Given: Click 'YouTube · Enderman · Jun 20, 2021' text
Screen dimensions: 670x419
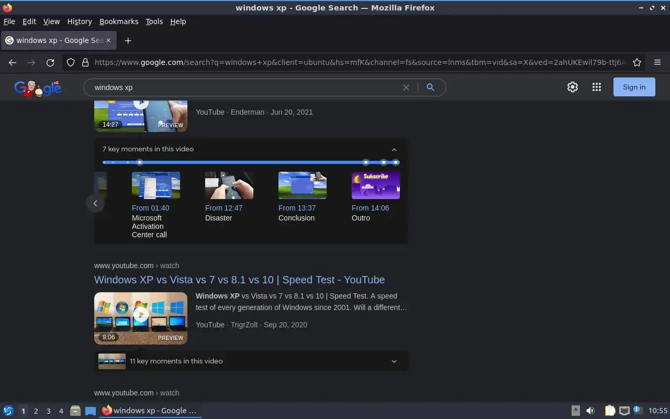Looking at the screenshot, I should (254, 112).
